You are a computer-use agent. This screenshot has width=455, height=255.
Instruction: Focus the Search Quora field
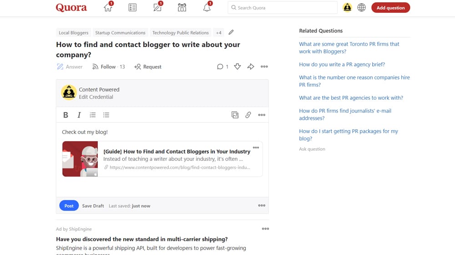(x=283, y=8)
